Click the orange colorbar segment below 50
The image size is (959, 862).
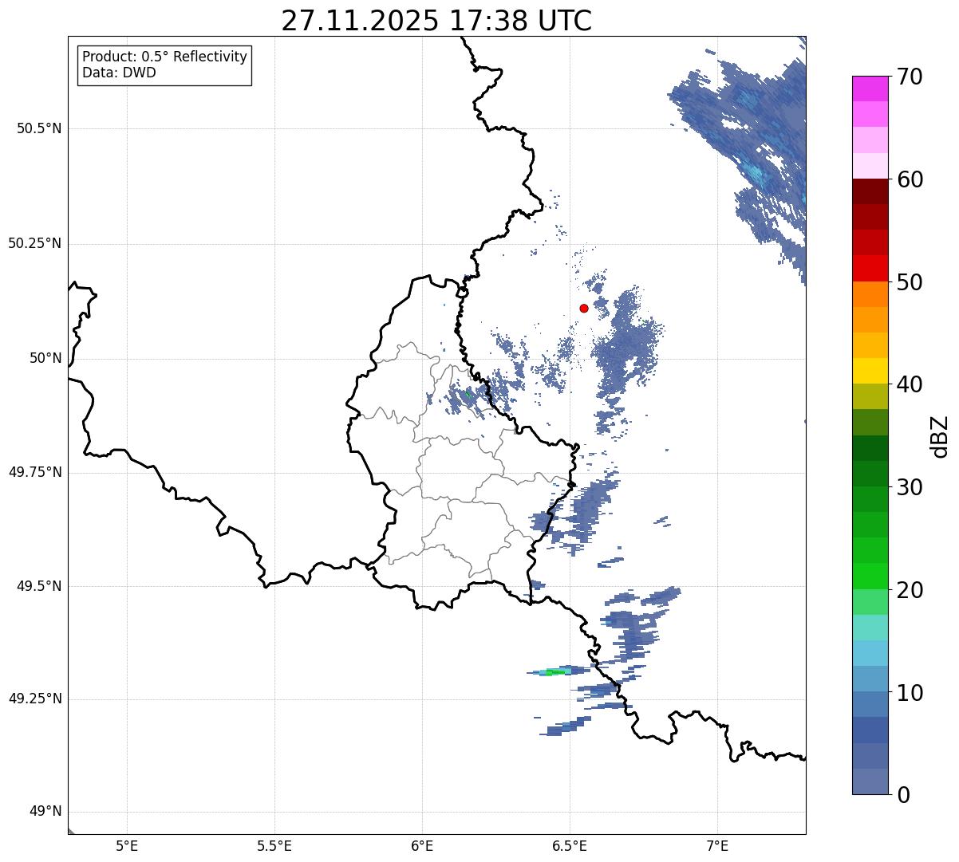coord(870,294)
